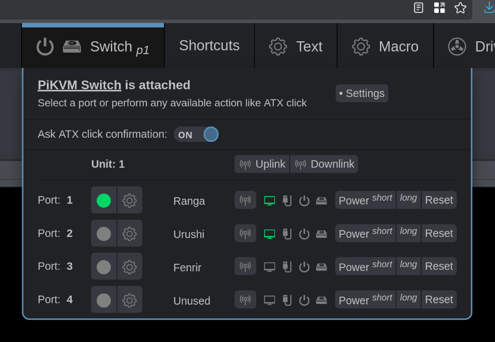Image resolution: width=495 pixels, height=342 pixels.
Task: Bookmark this page with the star icon
Action: pyautogui.click(x=460, y=8)
